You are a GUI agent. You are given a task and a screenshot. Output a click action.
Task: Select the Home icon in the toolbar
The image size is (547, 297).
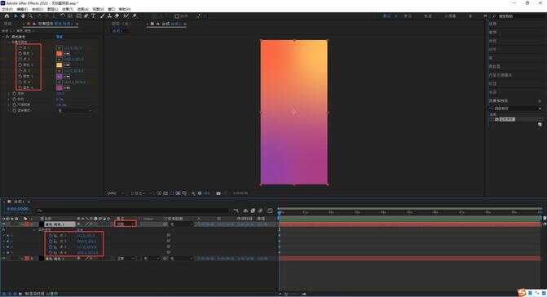7,16
